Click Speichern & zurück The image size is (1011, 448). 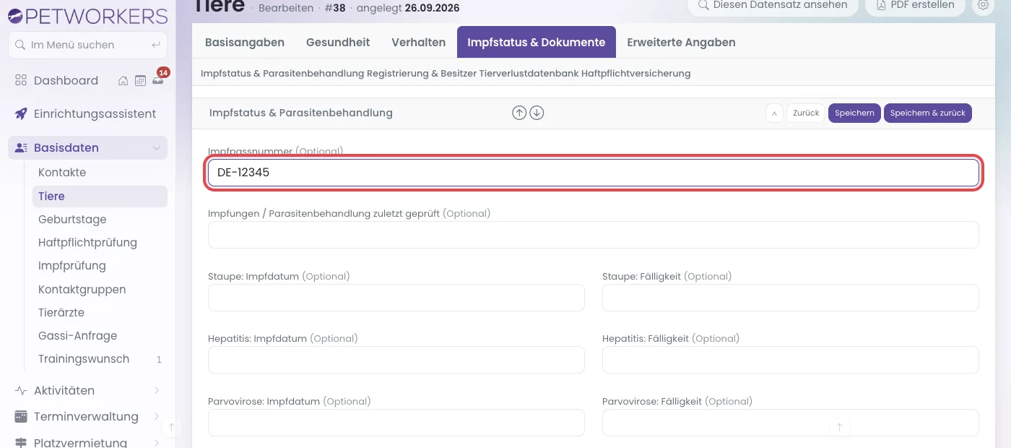pyautogui.click(x=928, y=113)
